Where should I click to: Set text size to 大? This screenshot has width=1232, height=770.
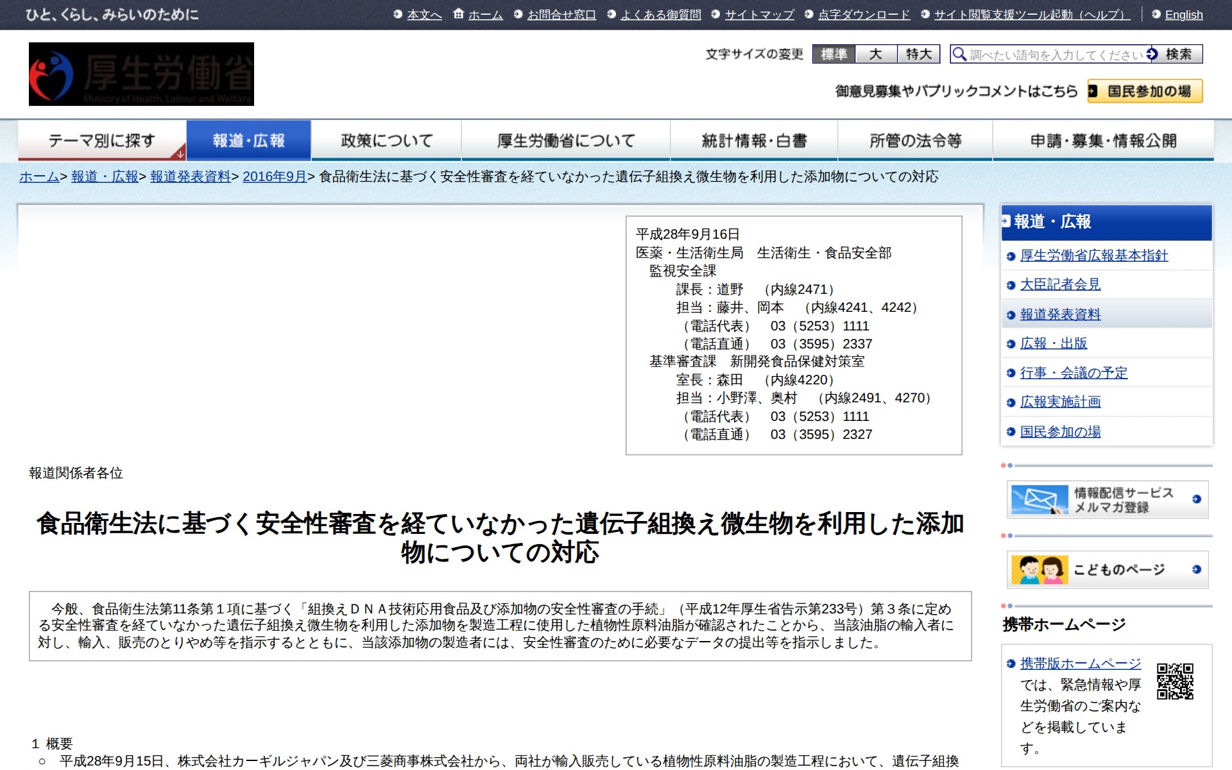coord(876,54)
